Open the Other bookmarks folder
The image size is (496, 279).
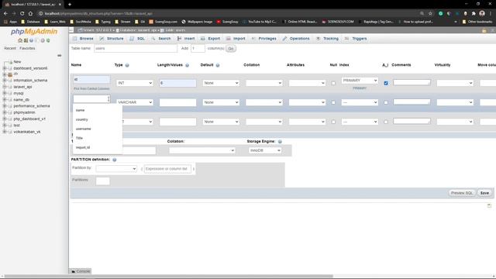coord(477,22)
